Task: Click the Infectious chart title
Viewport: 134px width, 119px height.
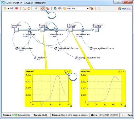Action: [x=86, y=72]
